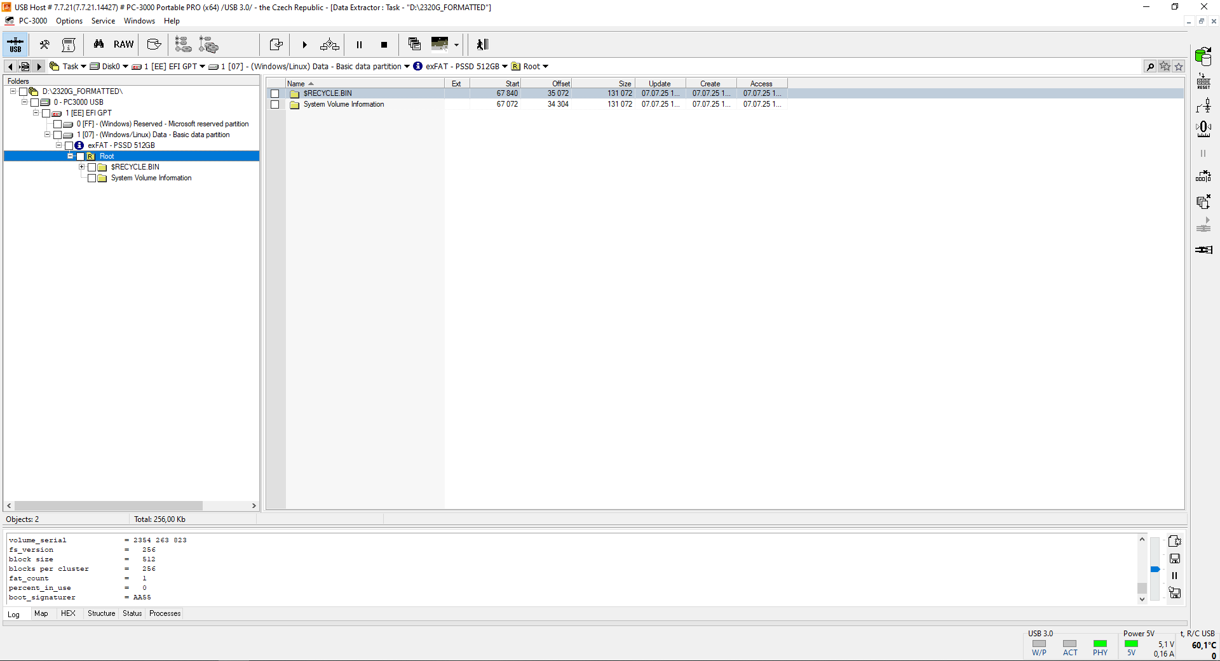
Task: Check the System Volume Information row checkbox
Action: point(275,104)
